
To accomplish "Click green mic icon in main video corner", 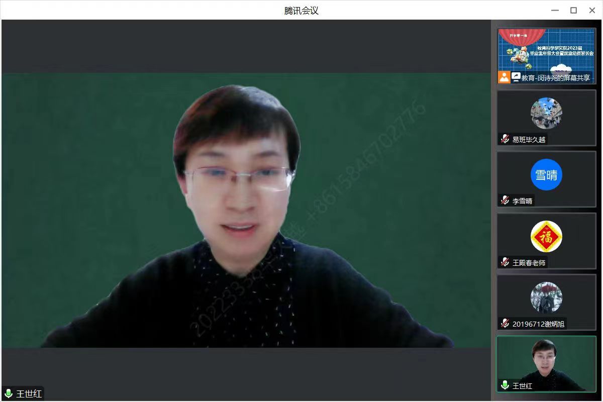I will point(9,393).
